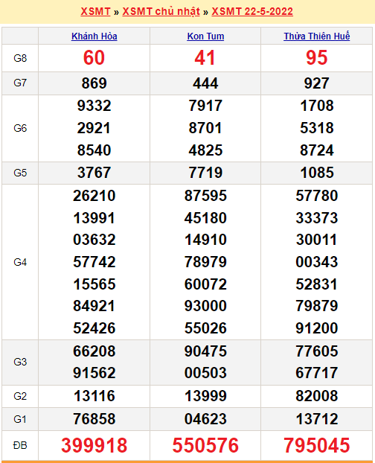Click the G4 row label
This screenshot has height=463, width=375.
20,262
